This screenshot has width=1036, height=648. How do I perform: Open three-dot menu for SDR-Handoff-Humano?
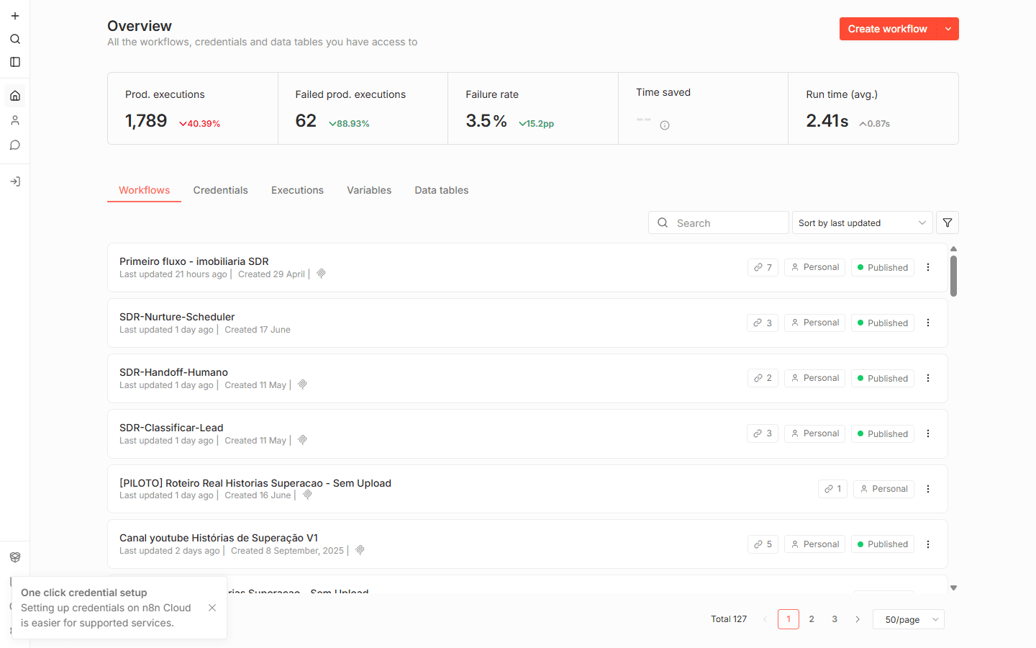click(928, 378)
